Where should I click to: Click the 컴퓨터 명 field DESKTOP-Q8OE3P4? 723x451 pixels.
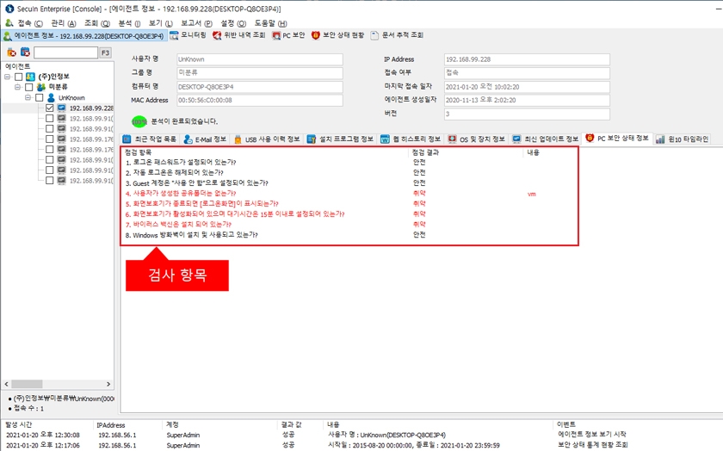coord(260,87)
